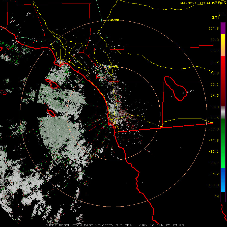Select the -109.8 velocity scale value
This screenshot has width=227, height=227.
click(213, 185)
